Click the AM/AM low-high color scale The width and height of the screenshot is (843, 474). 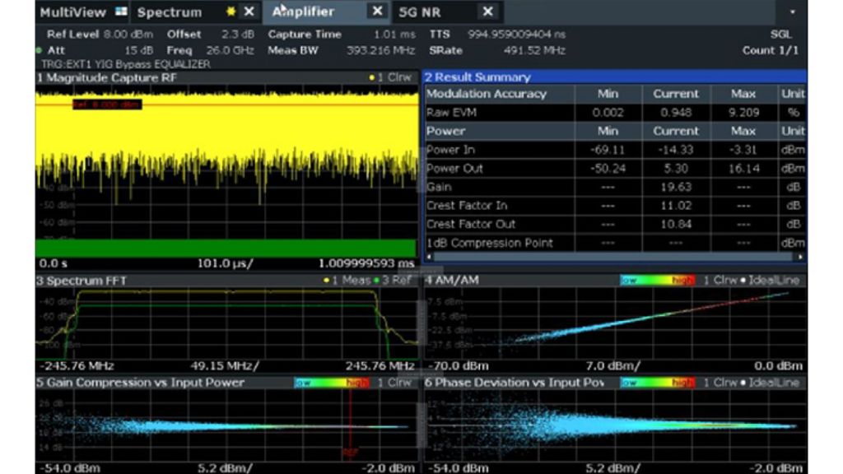(x=658, y=281)
